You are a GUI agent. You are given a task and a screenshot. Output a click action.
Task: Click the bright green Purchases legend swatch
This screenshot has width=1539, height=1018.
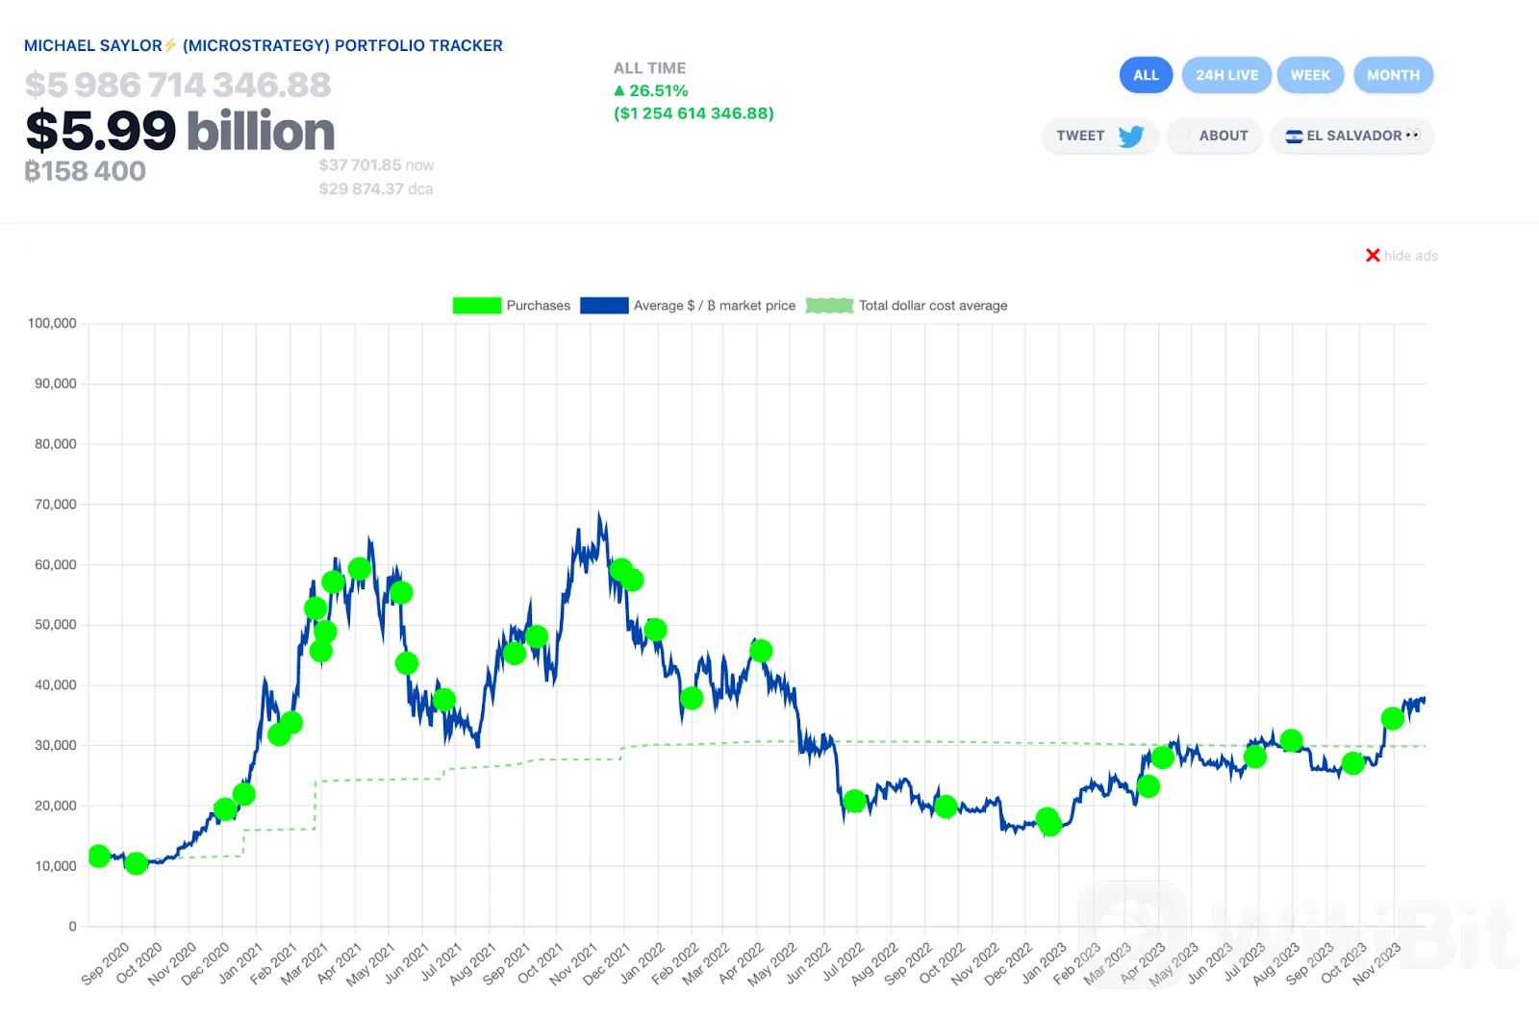tap(477, 306)
